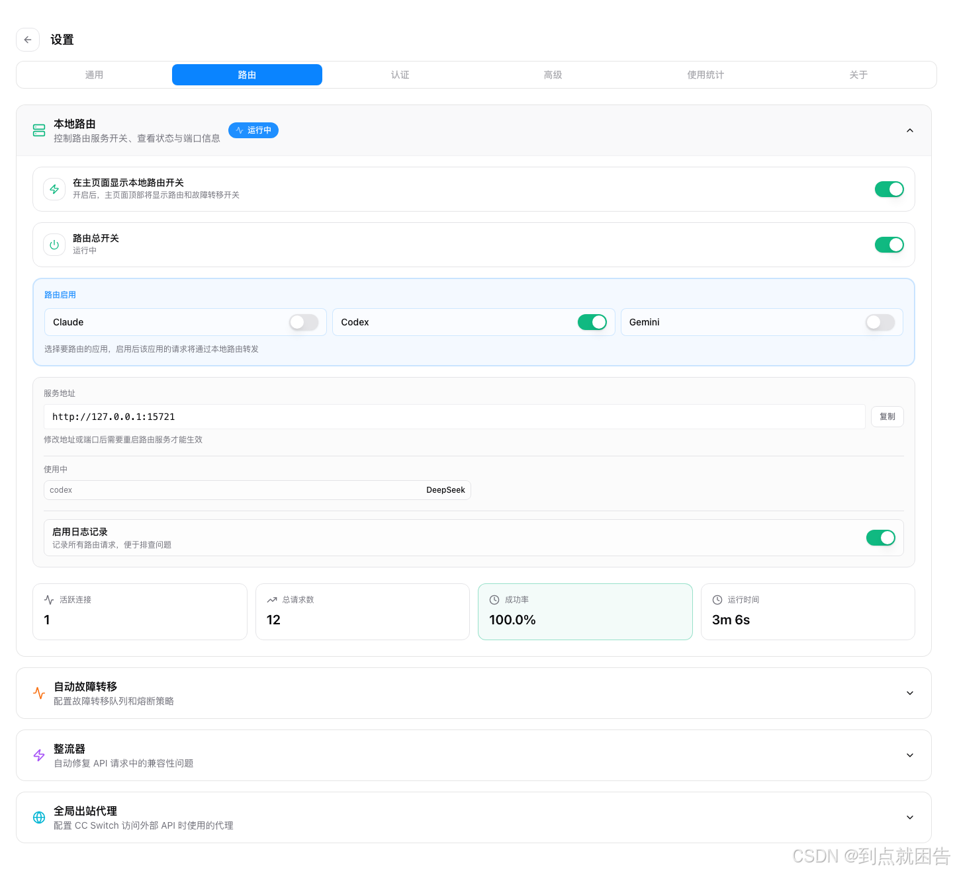Click the trend icon in 总请求数 card

[x=272, y=600]
